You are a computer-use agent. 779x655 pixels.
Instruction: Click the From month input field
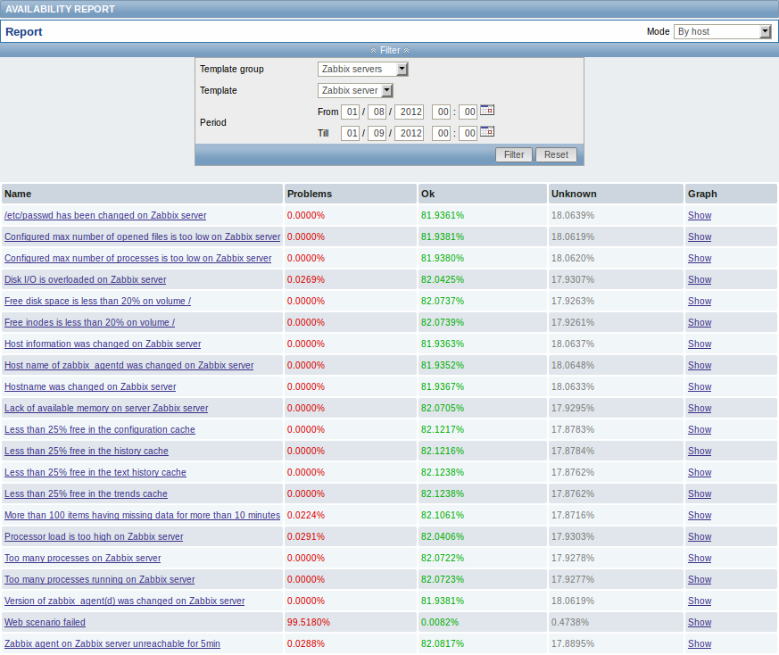[x=377, y=112]
